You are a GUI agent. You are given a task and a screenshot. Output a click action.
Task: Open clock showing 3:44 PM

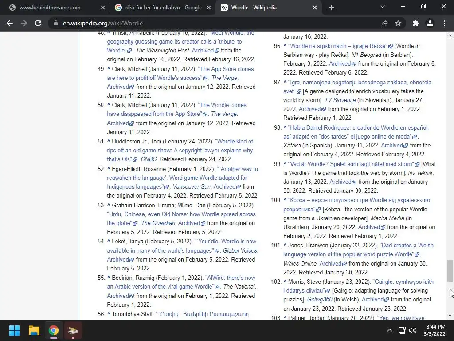click(x=434, y=330)
